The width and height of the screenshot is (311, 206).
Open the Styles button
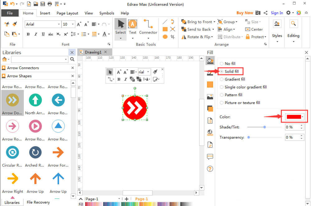click(x=277, y=31)
